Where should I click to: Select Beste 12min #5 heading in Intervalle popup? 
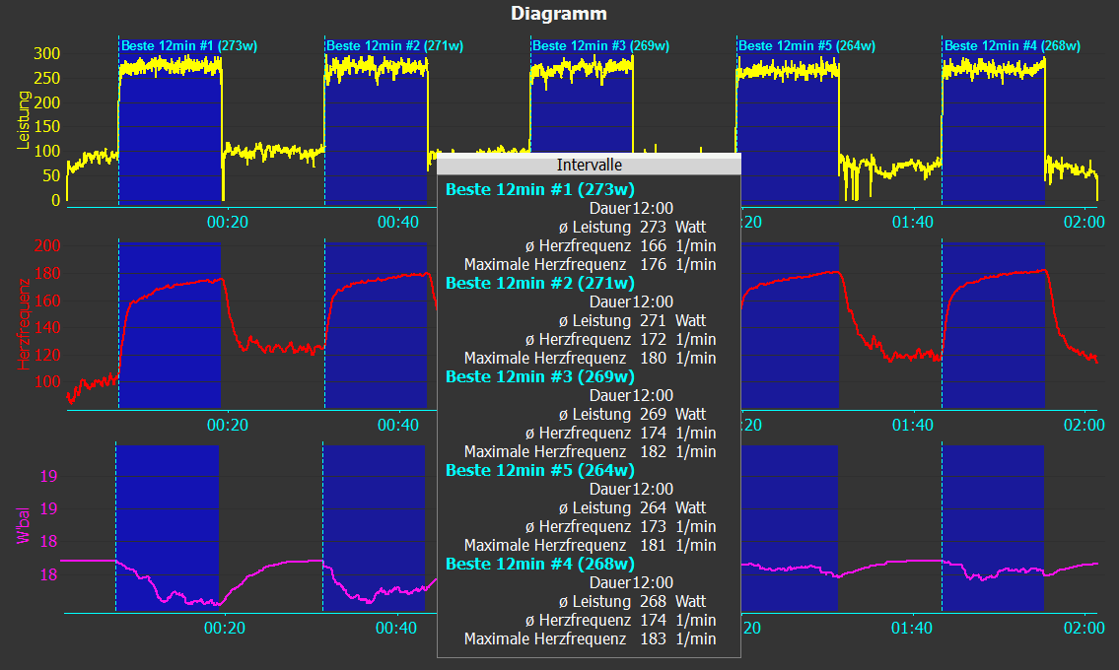[x=539, y=470]
